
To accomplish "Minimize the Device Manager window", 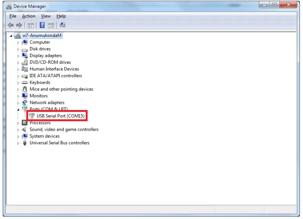I will click(x=264, y=5).
